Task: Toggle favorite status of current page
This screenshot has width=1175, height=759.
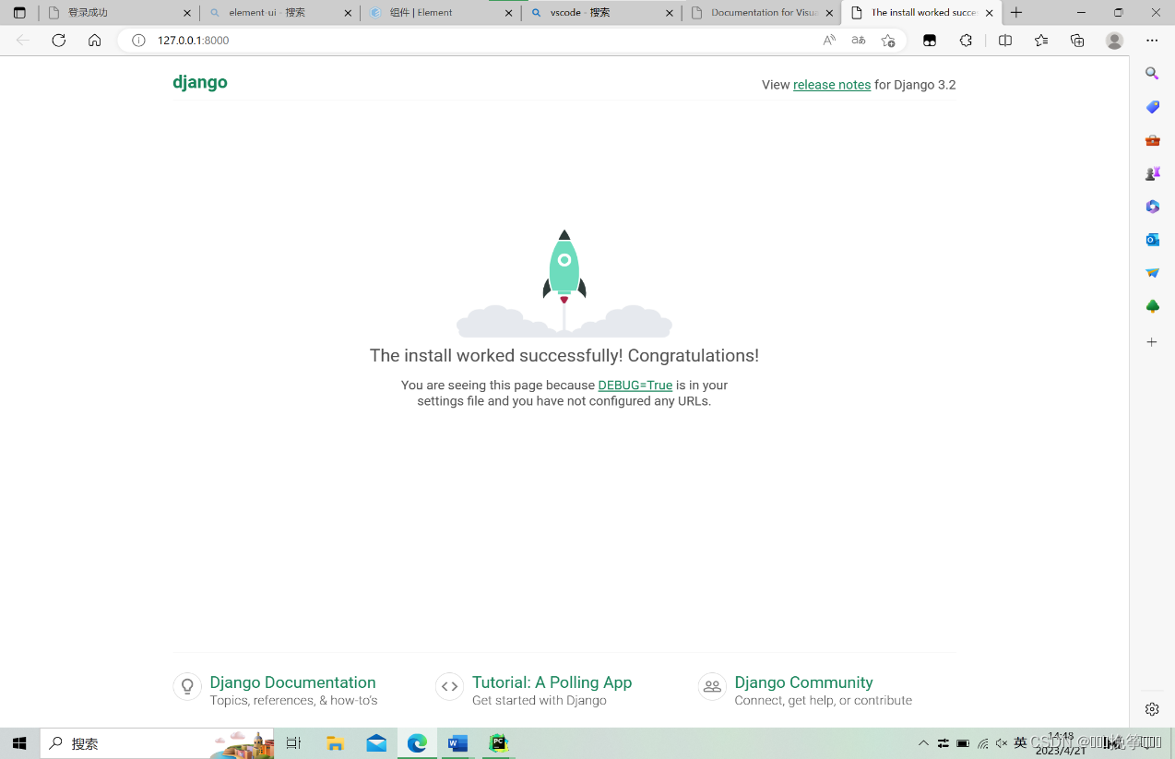Action: click(x=887, y=41)
